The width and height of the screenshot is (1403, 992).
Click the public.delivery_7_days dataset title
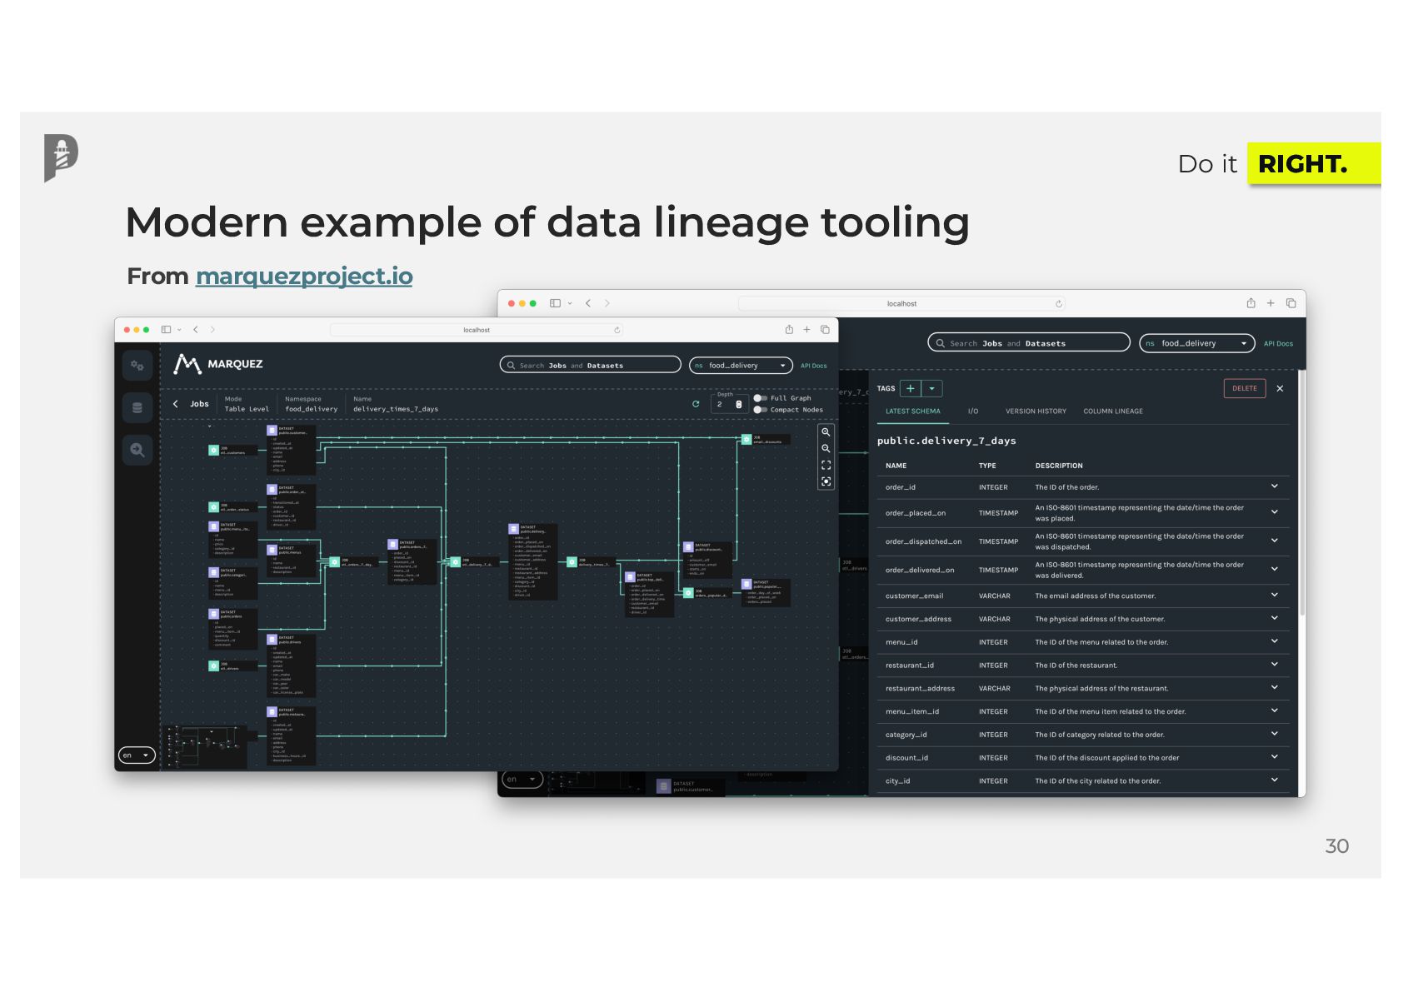click(946, 441)
